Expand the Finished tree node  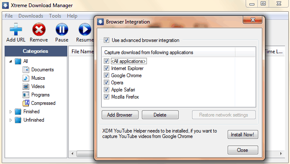point(10,112)
